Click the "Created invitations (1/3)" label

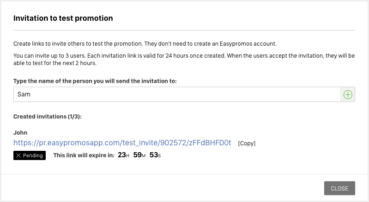pos(47,117)
